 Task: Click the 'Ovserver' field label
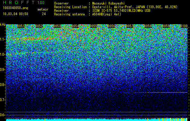(61, 3)
